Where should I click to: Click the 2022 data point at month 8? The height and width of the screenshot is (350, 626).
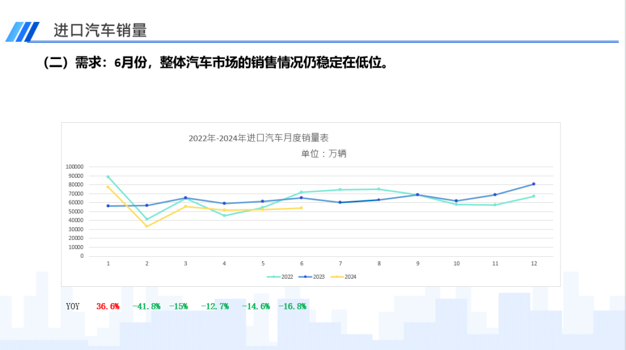point(379,189)
